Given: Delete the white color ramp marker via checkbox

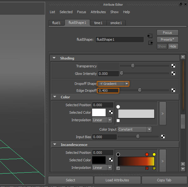Looking at the screenshot, I should coord(118,121).
